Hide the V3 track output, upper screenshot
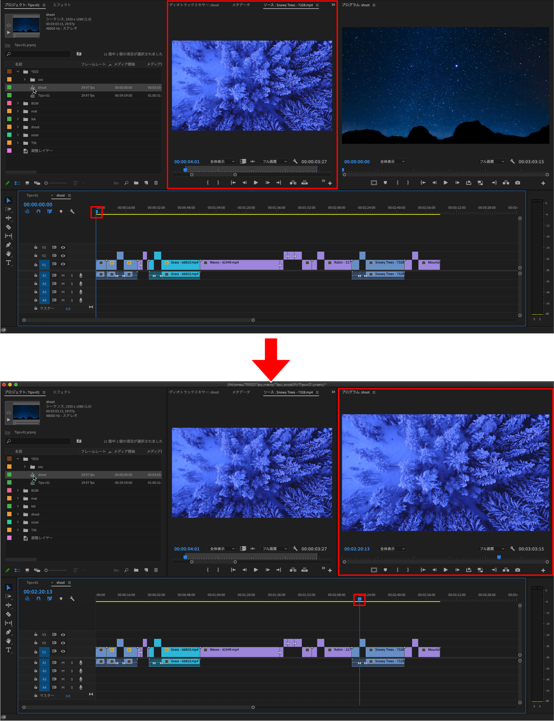Image resolution: width=554 pixels, height=721 pixels. 63,247
